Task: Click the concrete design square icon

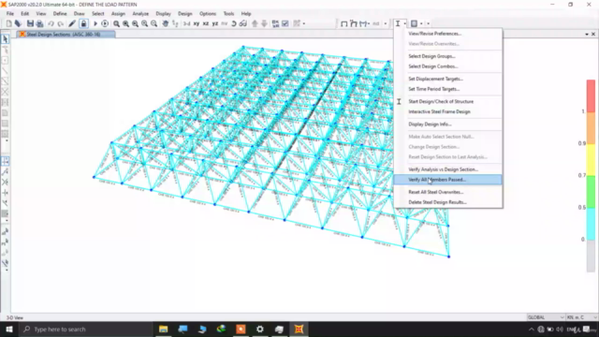Action: pyautogui.click(x=414, y=23)
